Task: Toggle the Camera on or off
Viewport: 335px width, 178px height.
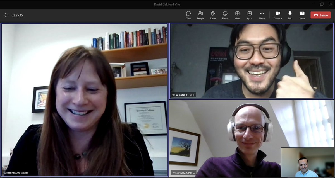Action: tap(278, 15)
